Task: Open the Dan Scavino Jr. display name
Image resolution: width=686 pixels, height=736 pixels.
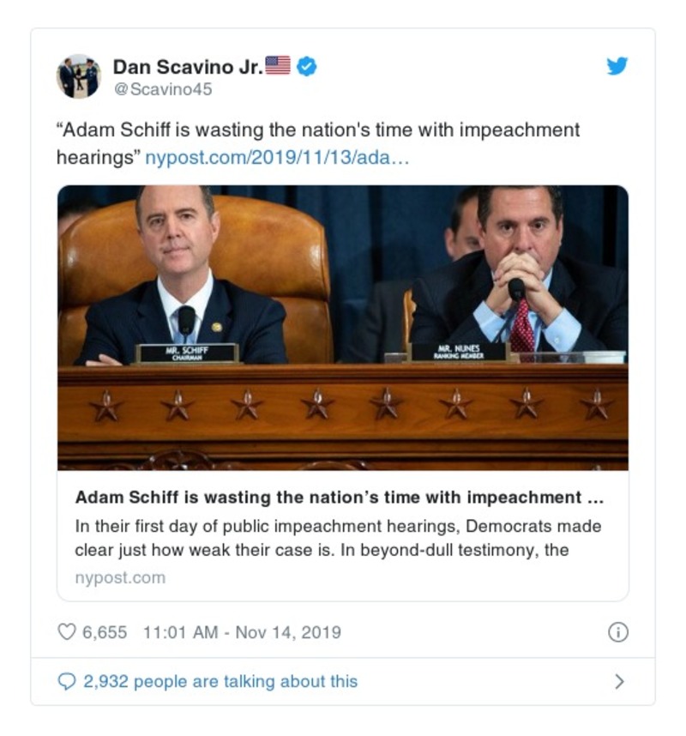Action: pyautogui.click(x=187, y=66)
